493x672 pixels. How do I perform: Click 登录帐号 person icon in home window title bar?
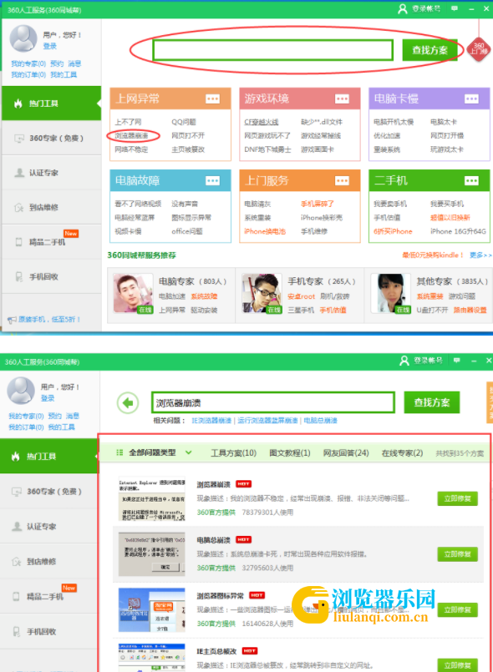(x=403, y=8)
